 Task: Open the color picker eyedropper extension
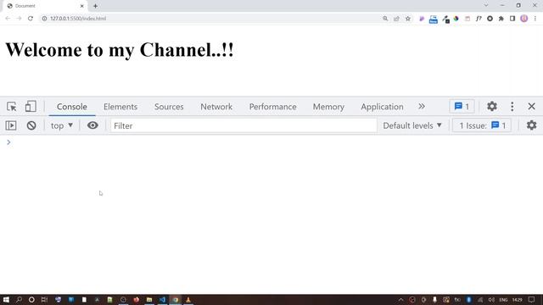(x=445, y=19)
